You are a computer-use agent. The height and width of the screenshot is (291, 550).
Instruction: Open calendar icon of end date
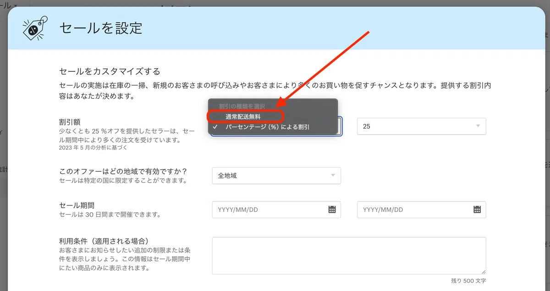pyautogui.click(x=477, y=210)
